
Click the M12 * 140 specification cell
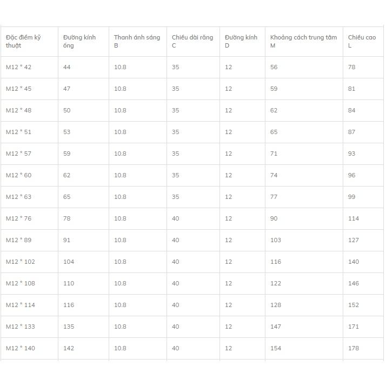[21, 348]
